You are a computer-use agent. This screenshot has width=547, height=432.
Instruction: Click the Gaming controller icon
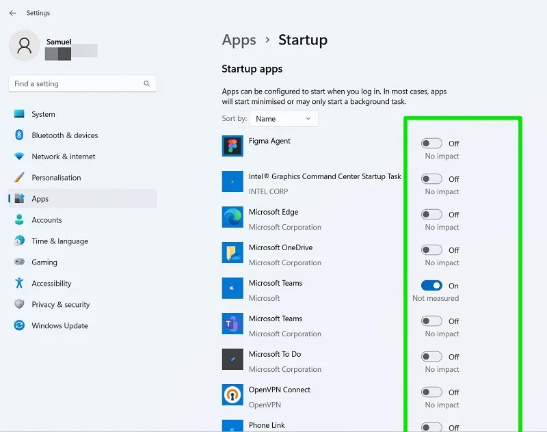[x=19, y=262]
